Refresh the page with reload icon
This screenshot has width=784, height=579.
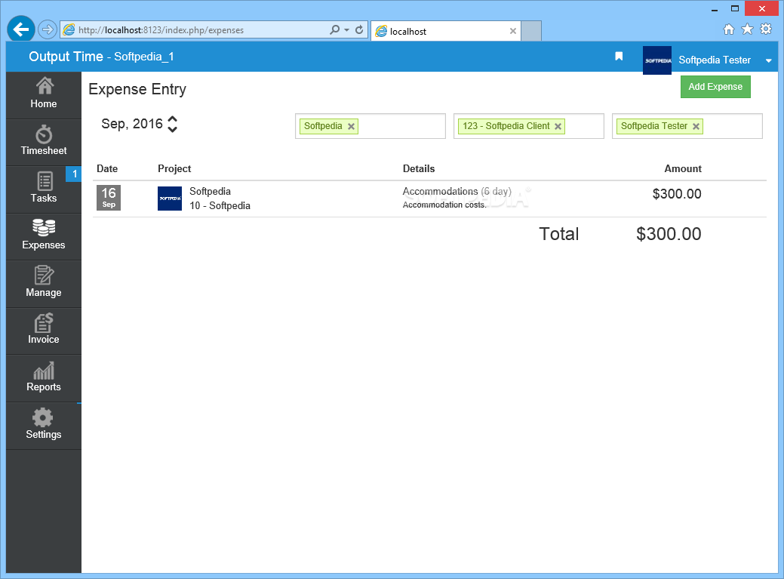point(359,29)
